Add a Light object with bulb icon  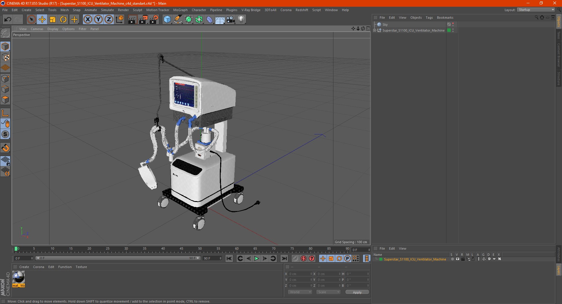click(x=241, y=20)
